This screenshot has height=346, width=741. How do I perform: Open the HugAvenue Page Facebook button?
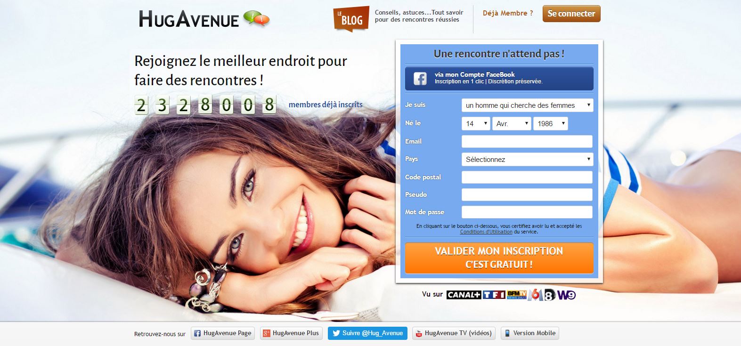223,333
